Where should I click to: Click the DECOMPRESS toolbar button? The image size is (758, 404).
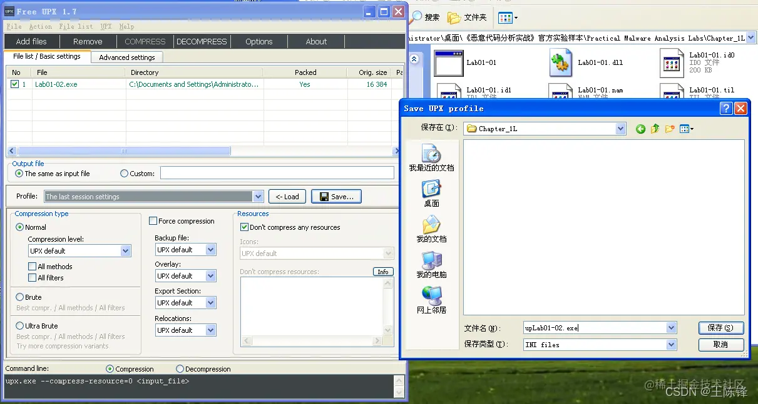[x=202, y=42]
